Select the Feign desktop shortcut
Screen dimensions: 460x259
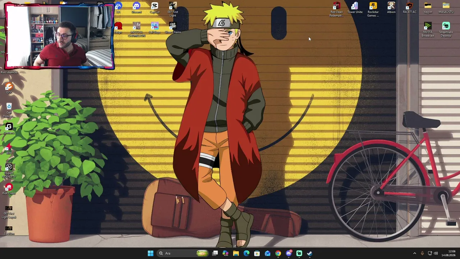(118, 28)
